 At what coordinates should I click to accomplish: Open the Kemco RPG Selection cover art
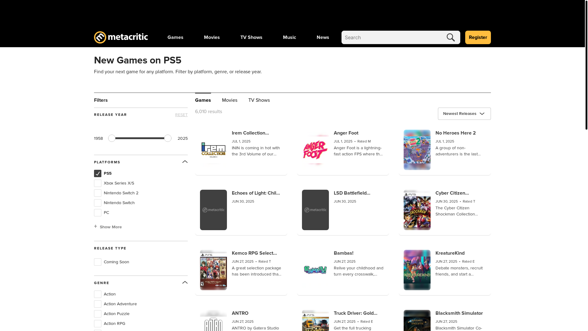point(213,270)
